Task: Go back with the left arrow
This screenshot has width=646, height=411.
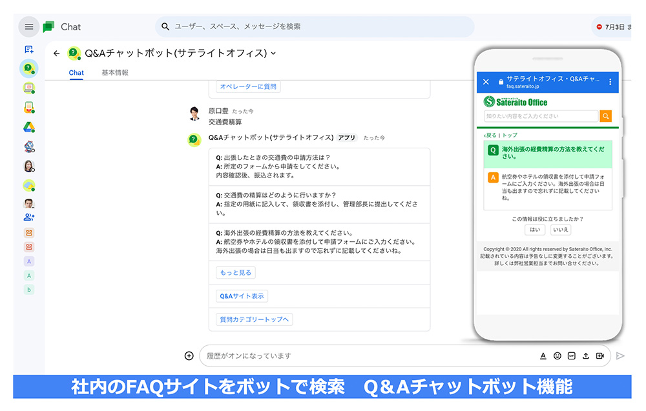Action: 57,54
